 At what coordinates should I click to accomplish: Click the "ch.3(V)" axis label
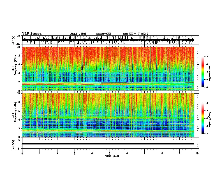click(13, 144)
